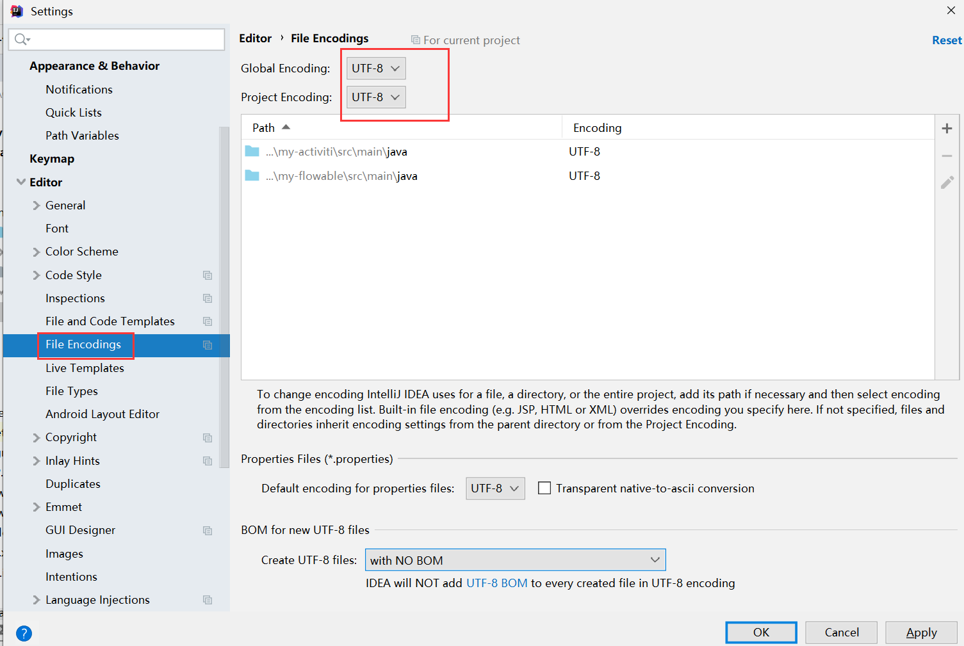Screen dimensions: 964x646
Task: Open the Path Variables settings page
Action: pyautogui.click(x=82, y=136)
